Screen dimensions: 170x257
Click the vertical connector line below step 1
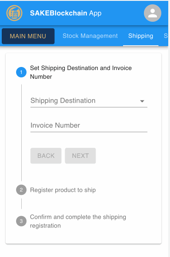pos(21,133)
